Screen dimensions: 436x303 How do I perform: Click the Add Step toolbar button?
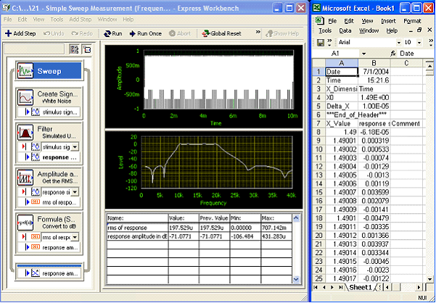[22, 33]
